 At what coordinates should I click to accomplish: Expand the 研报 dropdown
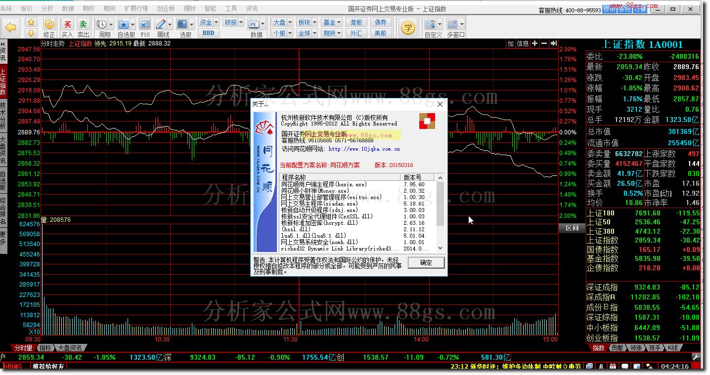(241, 22)
